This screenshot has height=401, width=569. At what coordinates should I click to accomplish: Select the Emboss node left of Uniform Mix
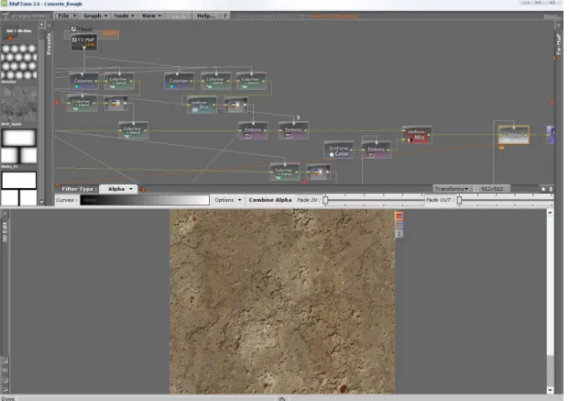point(293,130)
